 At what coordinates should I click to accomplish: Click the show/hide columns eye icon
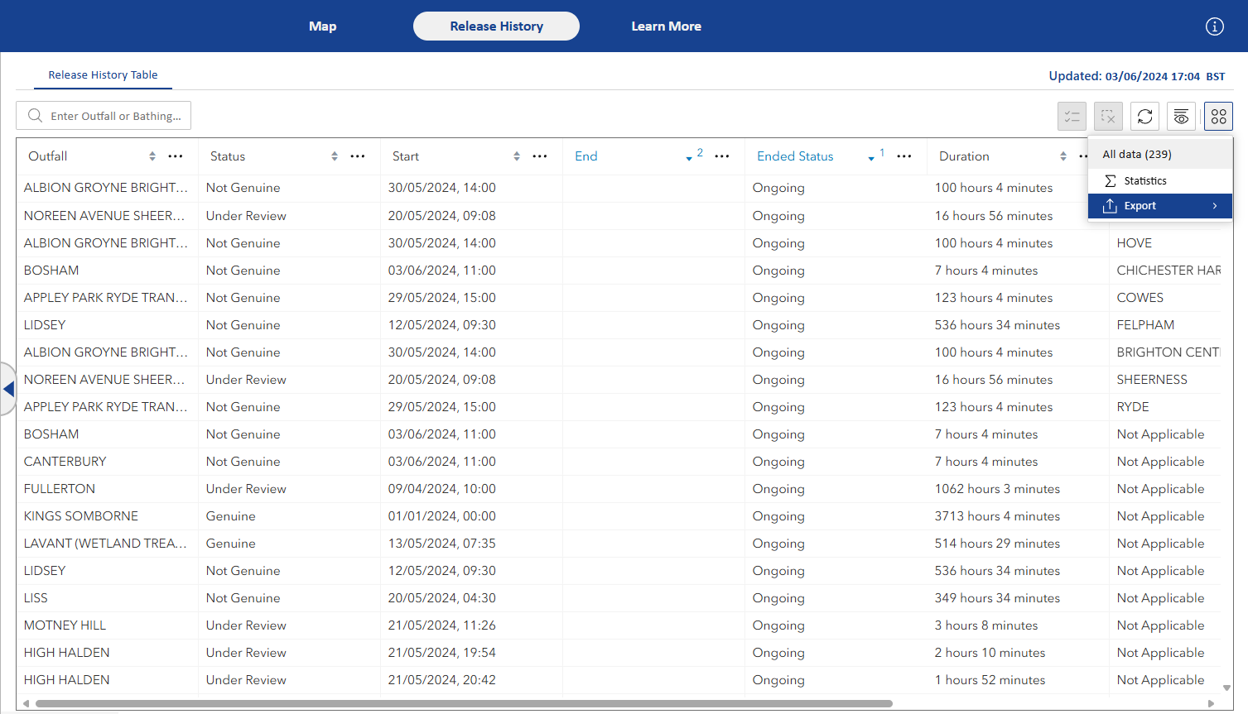click(x=1181, y=117)
